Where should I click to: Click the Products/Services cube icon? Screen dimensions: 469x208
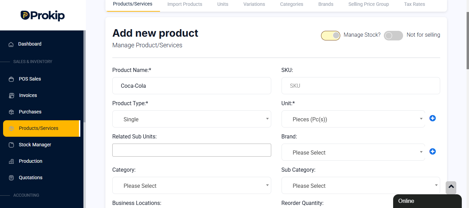[x=11, y=129]
